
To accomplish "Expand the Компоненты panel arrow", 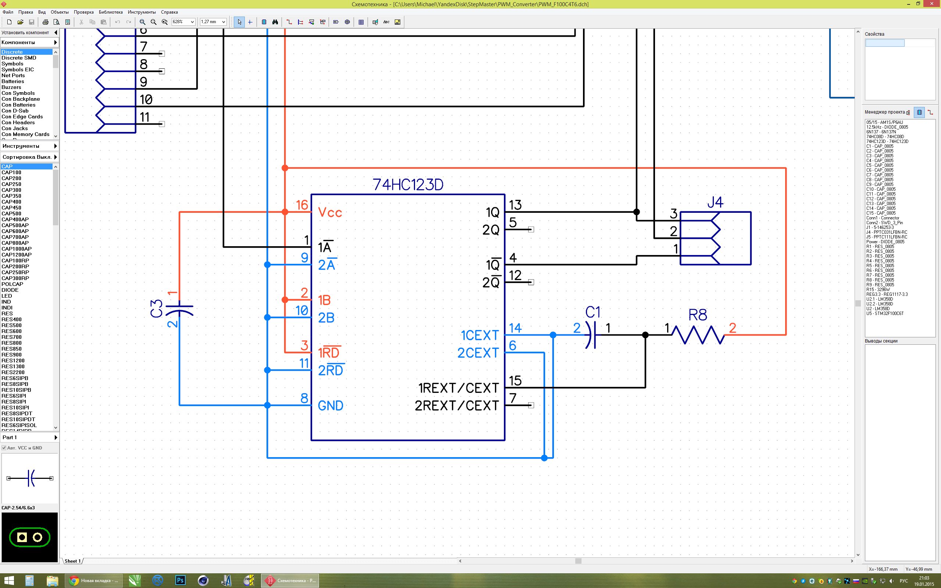I will (x=55, y=42).
